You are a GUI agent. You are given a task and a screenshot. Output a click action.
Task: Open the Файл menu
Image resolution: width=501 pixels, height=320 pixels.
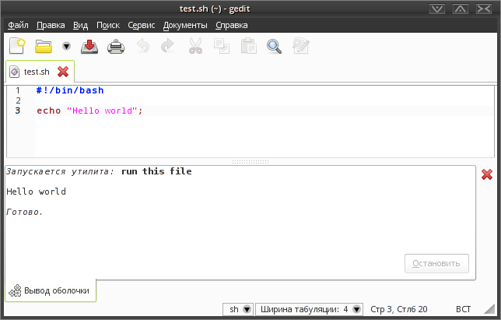pyautogui.click(x=17, y=25)
